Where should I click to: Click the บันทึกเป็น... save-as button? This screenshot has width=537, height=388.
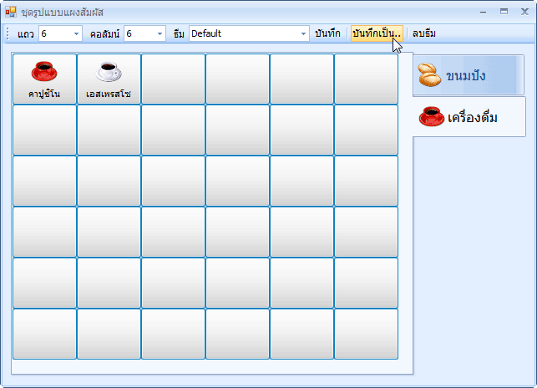click(x=377, y=33)
